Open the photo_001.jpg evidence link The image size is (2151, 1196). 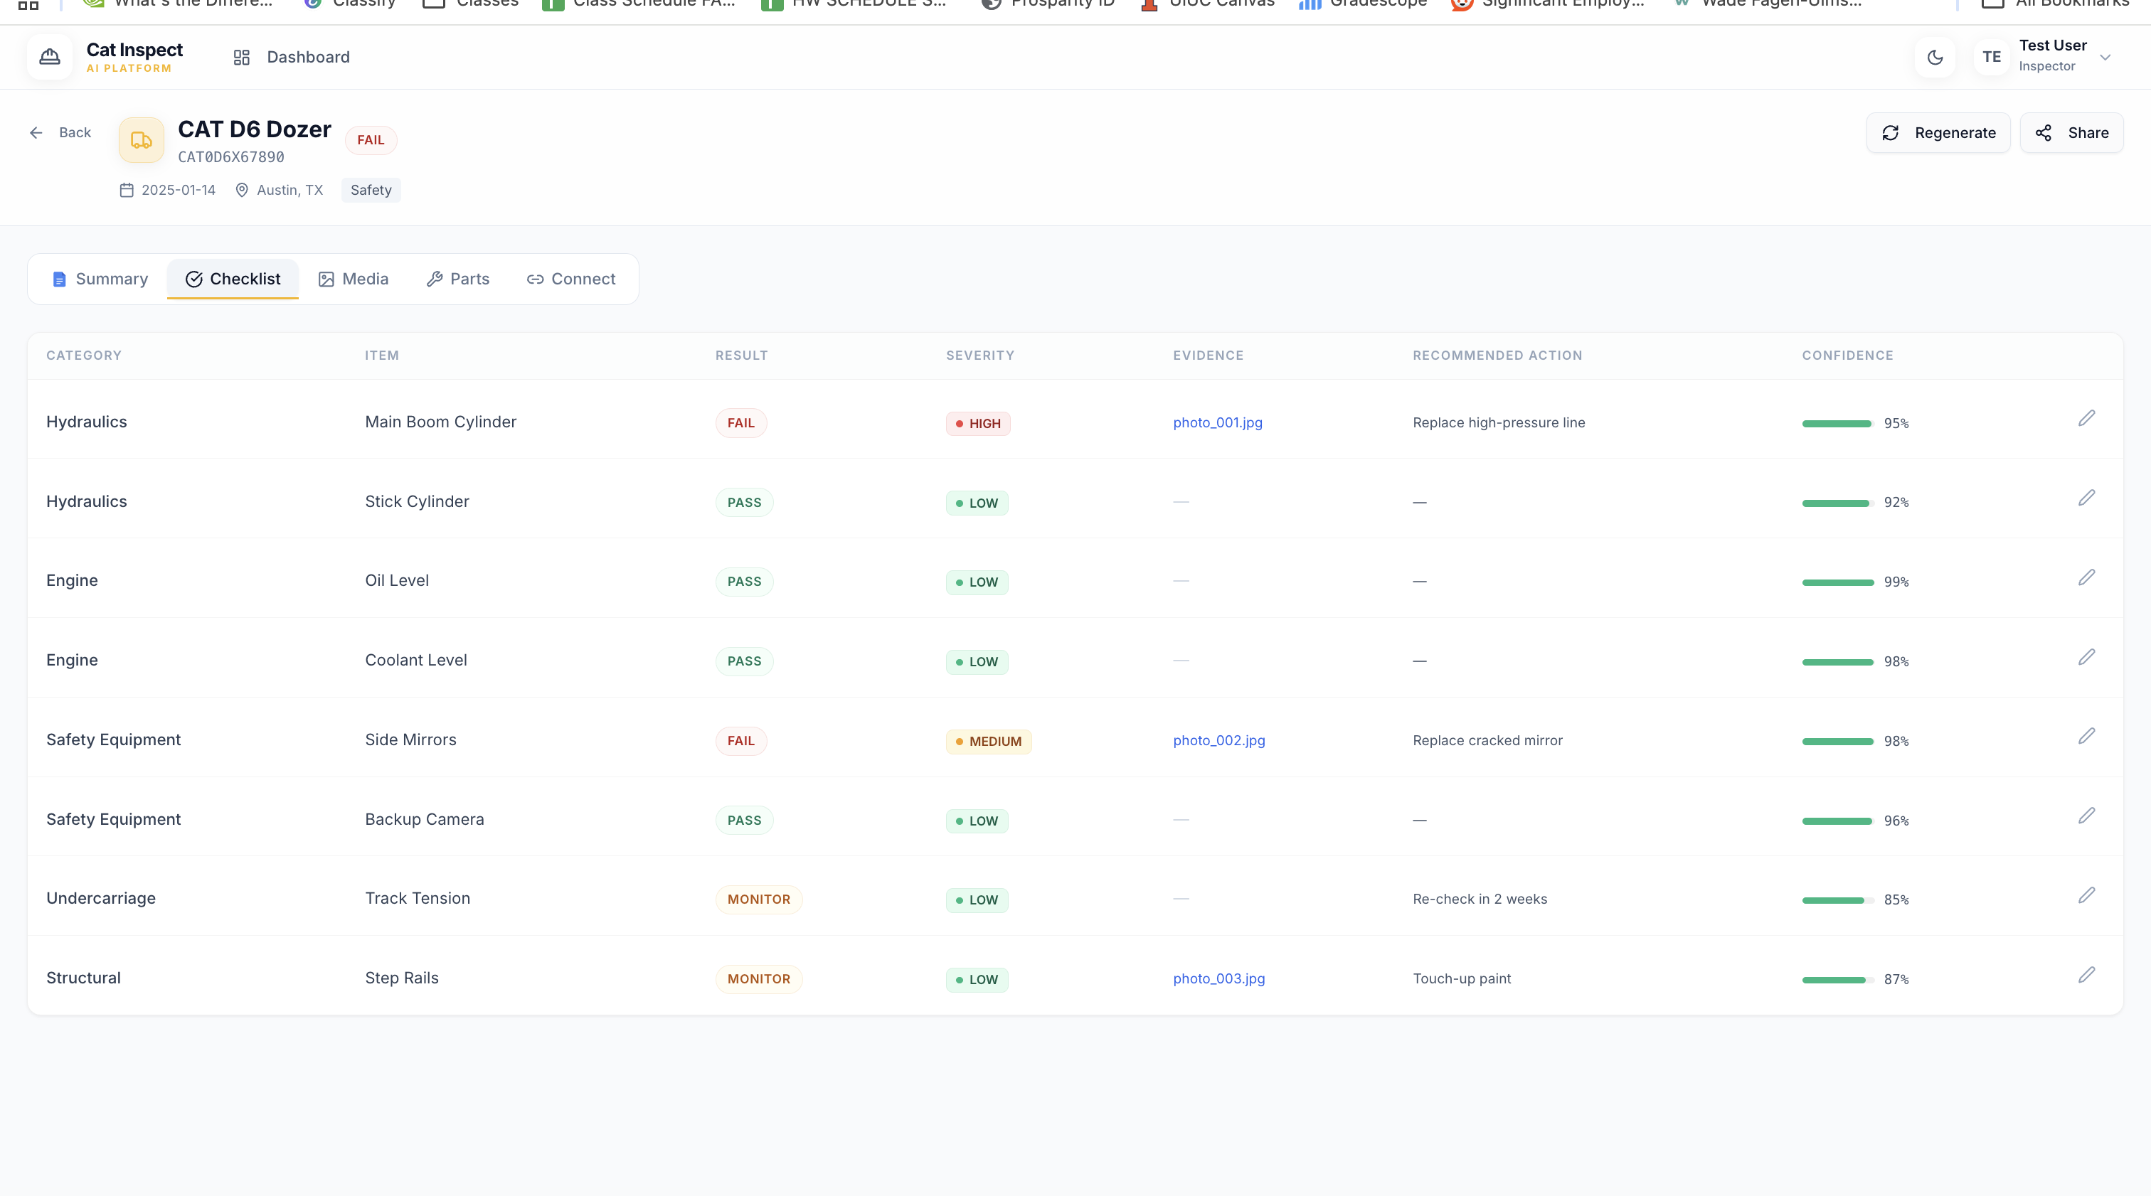tap(1218, 422)
